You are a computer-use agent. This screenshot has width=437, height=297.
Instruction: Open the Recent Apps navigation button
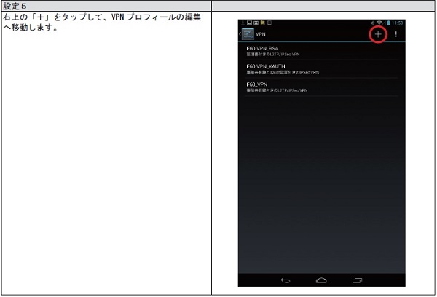point(357,280)
